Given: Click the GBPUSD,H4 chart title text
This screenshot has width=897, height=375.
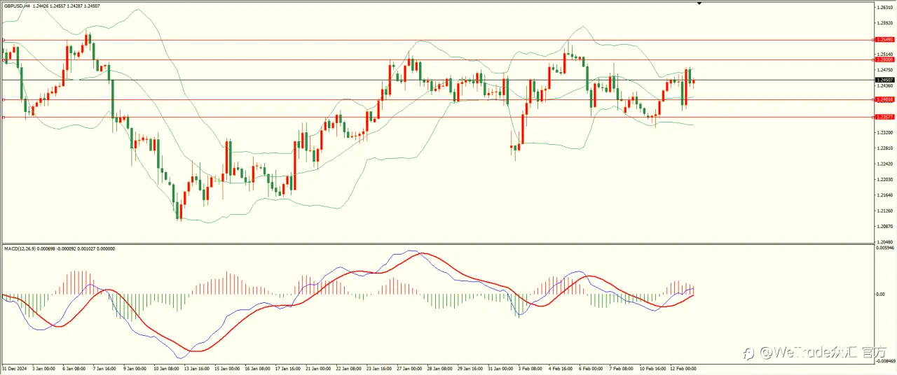Looking at the screenshot, I should [16, 6].
